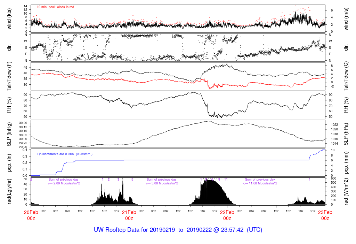
Task: Click the '11.68 MJoules/m^2' daily sum text
Action: click(263, 183)
